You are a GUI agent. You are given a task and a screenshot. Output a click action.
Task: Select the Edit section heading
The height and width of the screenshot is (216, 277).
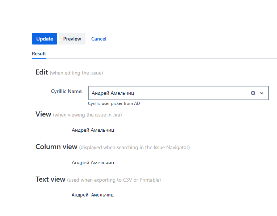click(x=42, y=72)
